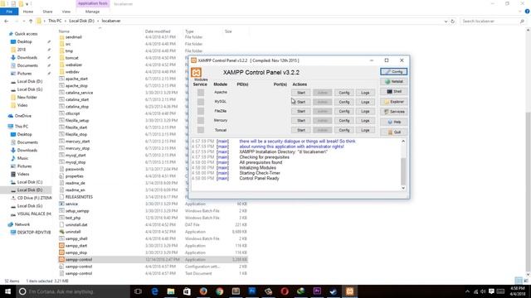Switch to the Home ribbon tab
Screen dimensions: 531x298
(x=28, y=12)
